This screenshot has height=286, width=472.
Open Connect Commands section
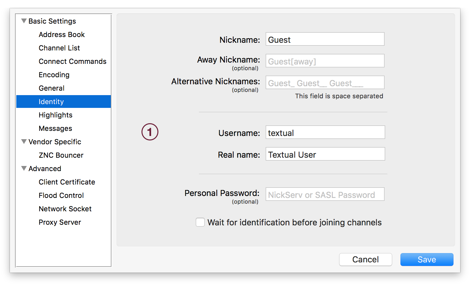coord(72,61)
